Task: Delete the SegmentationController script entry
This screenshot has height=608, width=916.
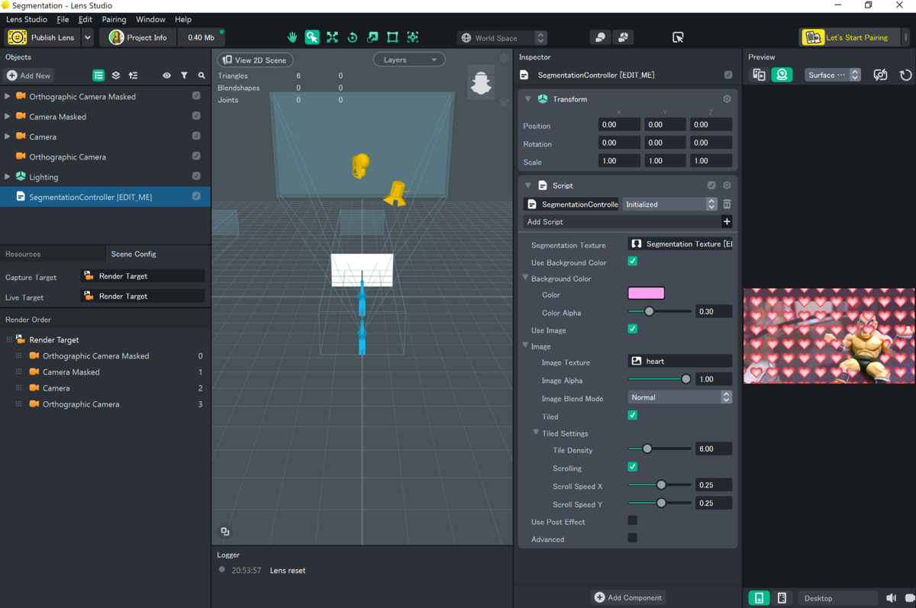Action: (x=727, y=204)
